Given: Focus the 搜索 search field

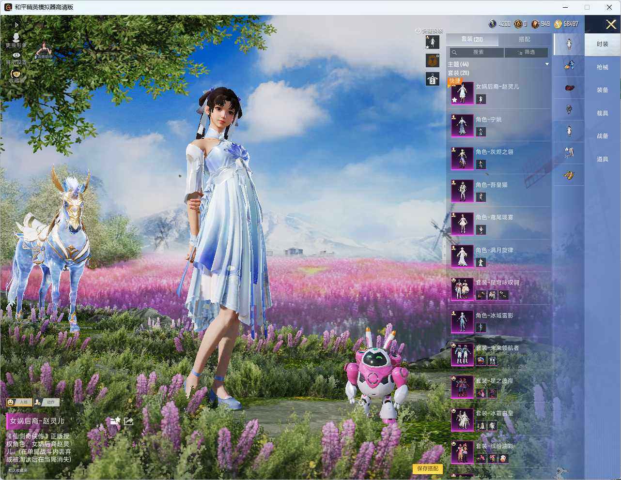Looking at the screenshot, I should [x=477, y=52].
